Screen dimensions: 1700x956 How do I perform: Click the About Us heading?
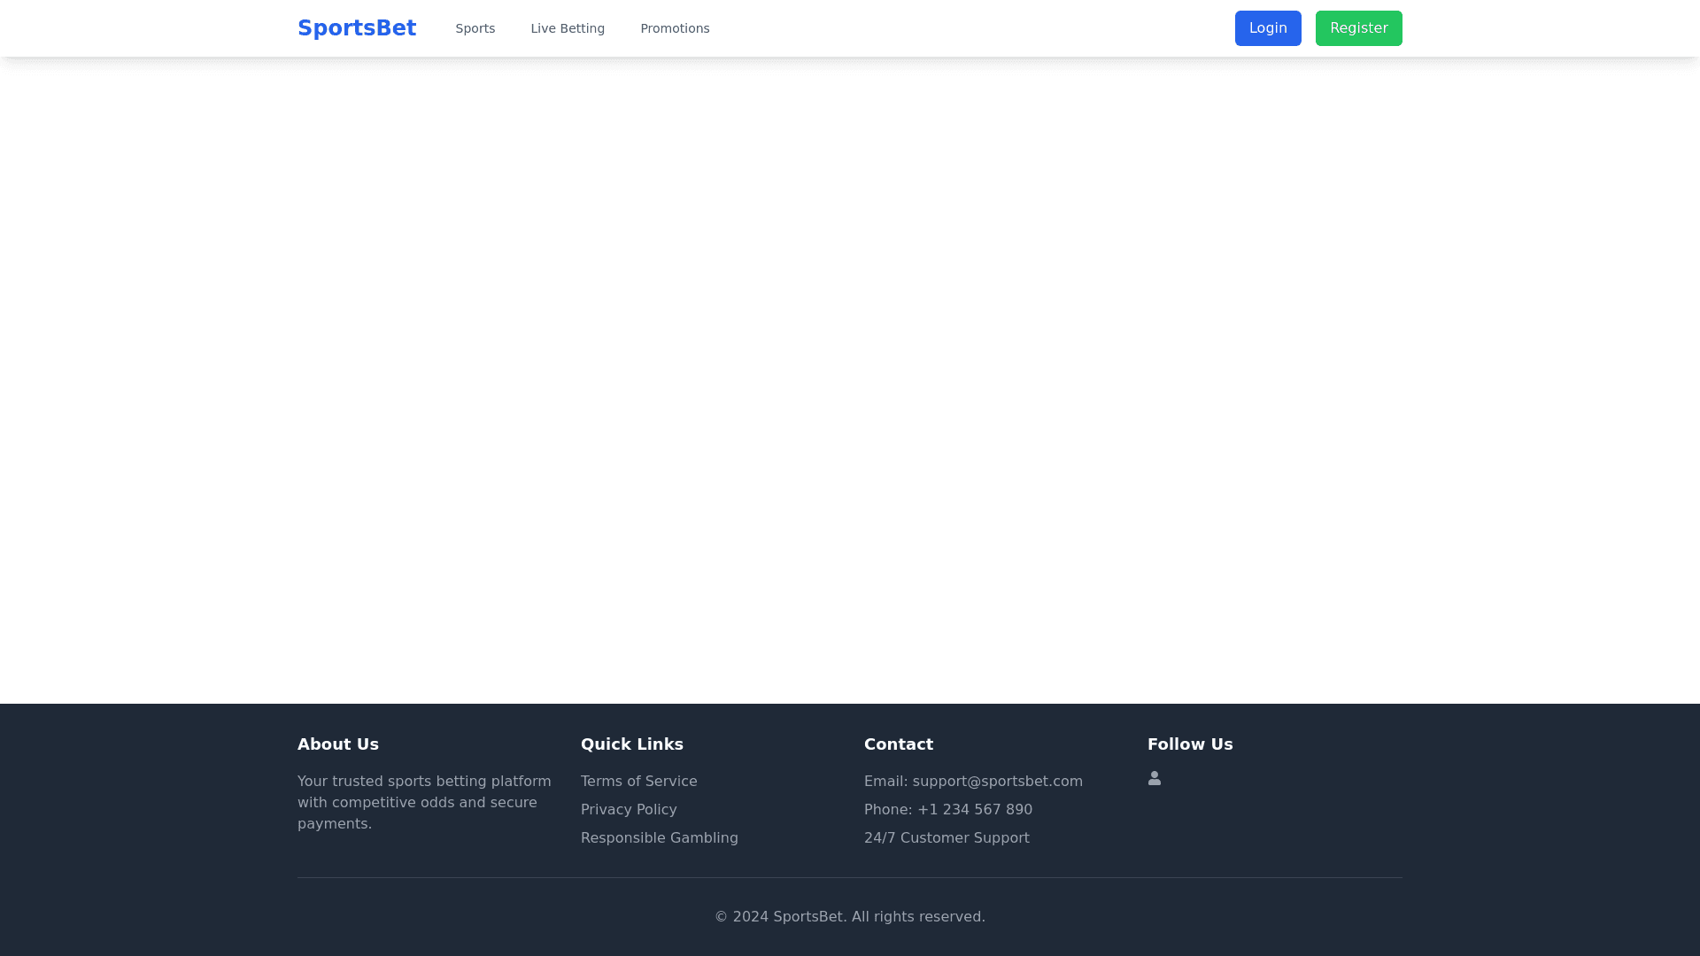337,744
